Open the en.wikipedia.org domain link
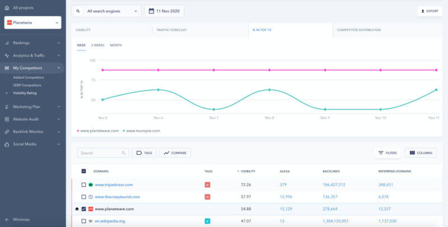 pyautogui.click(x=110, y=221)
